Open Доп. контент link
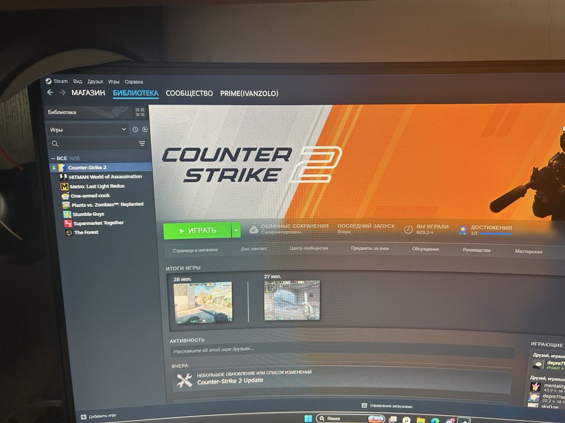Viewport: 565px width, 423px height. click(x=254, y=248)
